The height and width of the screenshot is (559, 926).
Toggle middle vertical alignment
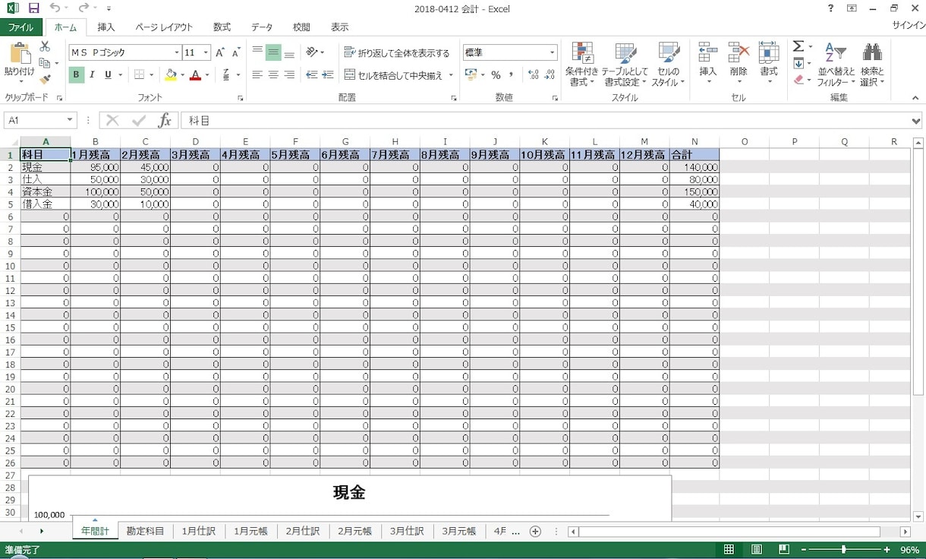tap(273, 52)
